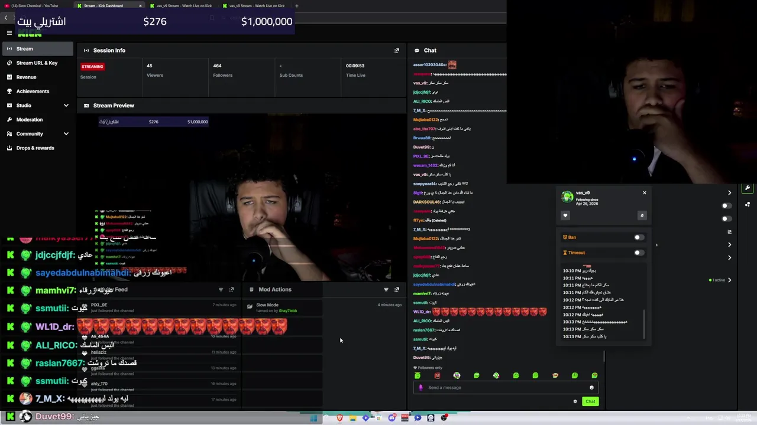Open Drops & rewards sidebar item
Image resolution: width=757 pixels, height=425 pixels.
38,148
